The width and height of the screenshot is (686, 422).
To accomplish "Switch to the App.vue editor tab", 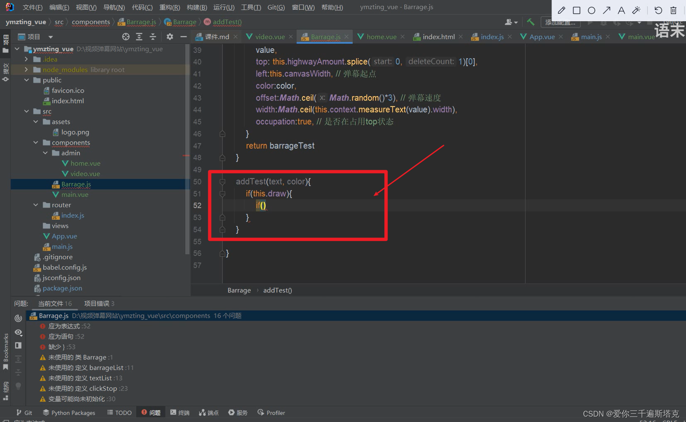I will click(542, 37).
